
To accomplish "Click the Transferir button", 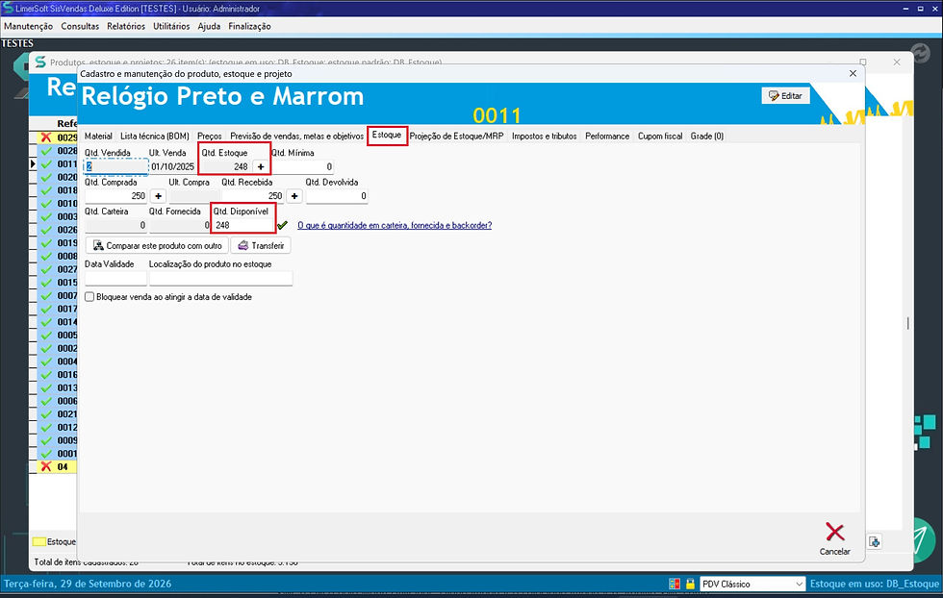I will 261,245.
